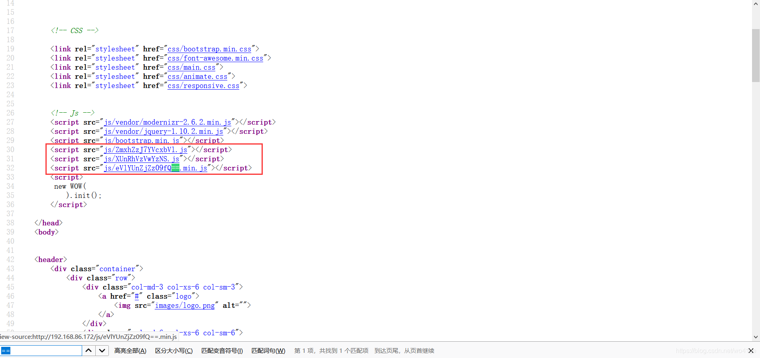Open css/bootstrap.min.css stylesheet link

click(209, 49)
